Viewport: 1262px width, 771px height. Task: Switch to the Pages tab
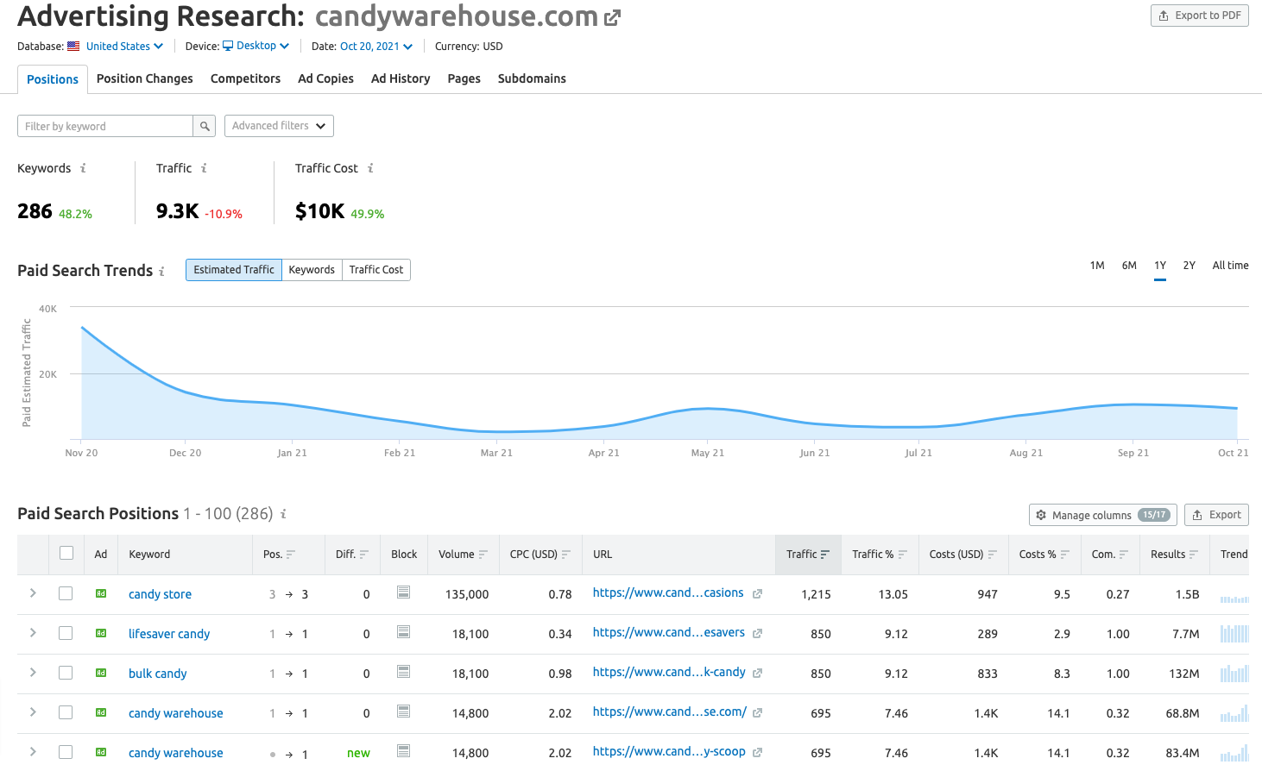point(464,78)
